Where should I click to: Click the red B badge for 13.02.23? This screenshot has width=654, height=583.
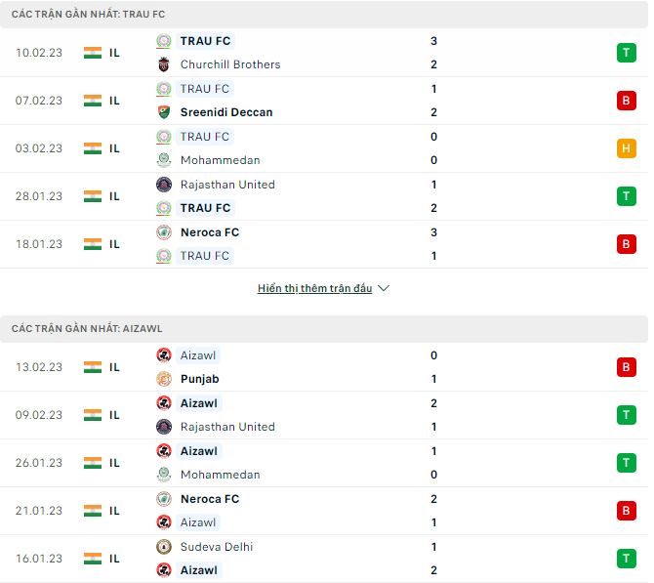(x=626, y=367)
